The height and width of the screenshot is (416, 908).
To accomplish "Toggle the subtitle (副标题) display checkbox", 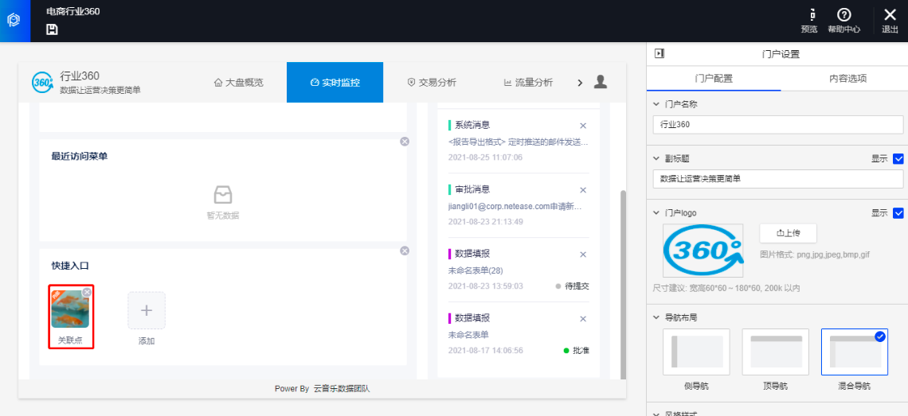I will click(x=898, y=159).
